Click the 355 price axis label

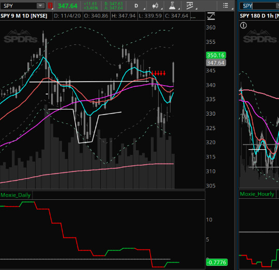[211, 42]
